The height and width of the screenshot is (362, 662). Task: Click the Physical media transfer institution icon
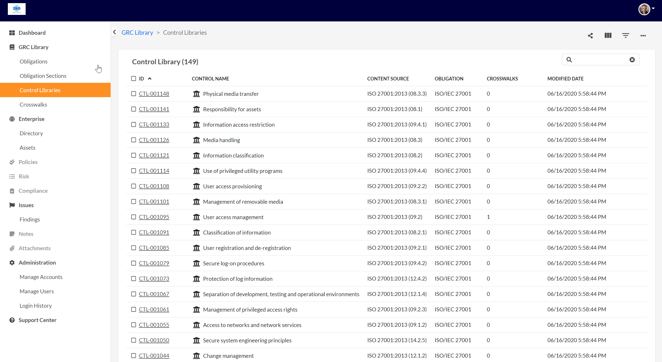(196, 94)
